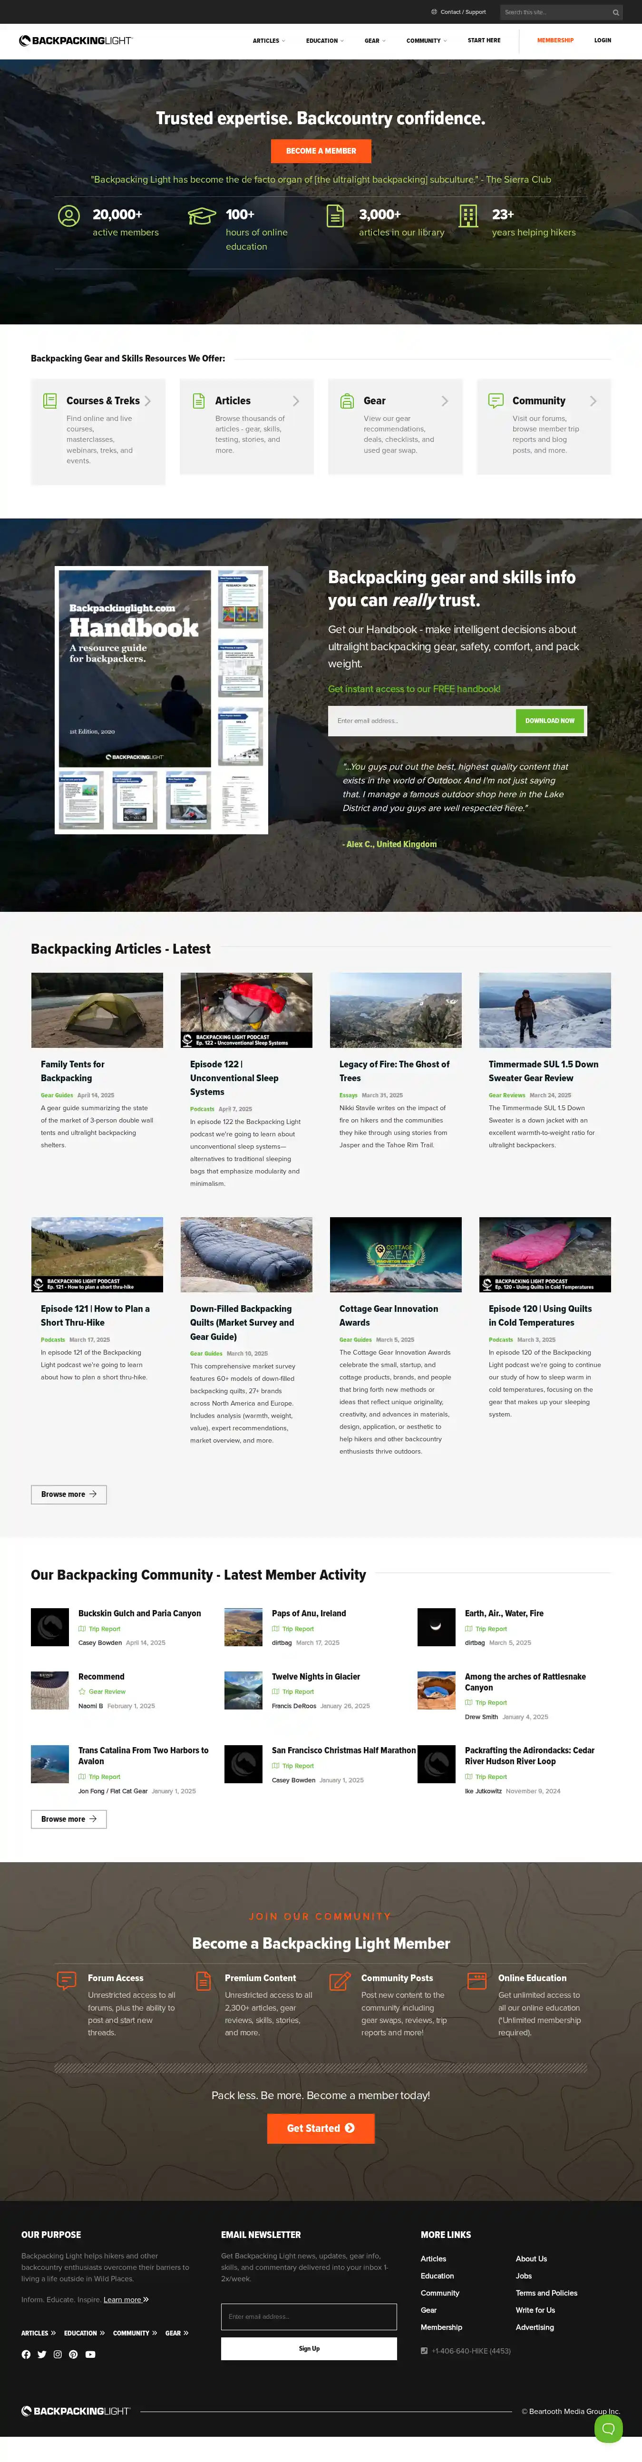The width and height of the screenshot is (642, 2462).
Task: Open the YouTube footer icon
Action: click(x=90, y=2354)
